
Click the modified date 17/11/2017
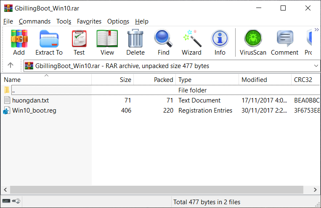pyautogui.click(x=264, y=100)
